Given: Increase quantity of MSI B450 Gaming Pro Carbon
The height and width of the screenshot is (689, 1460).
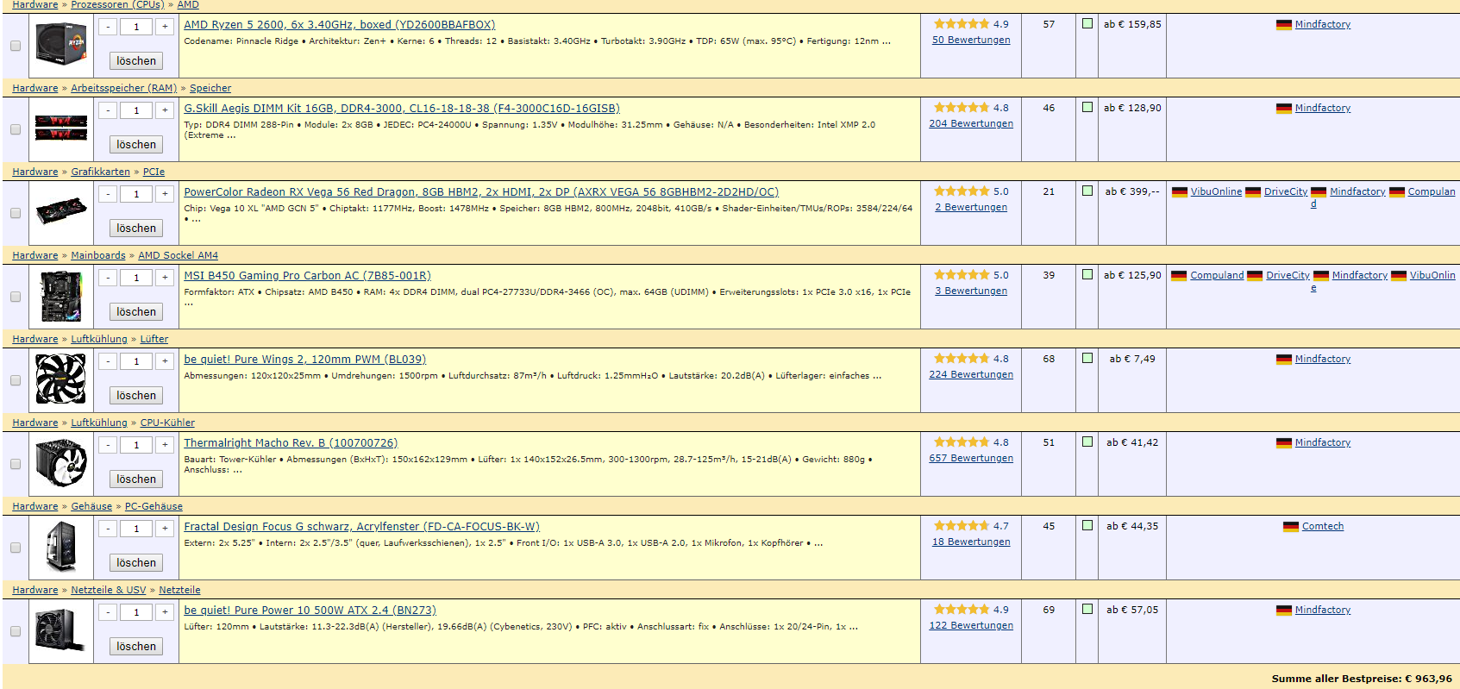Looking at the screenshot, I should [x=165, y=278].
